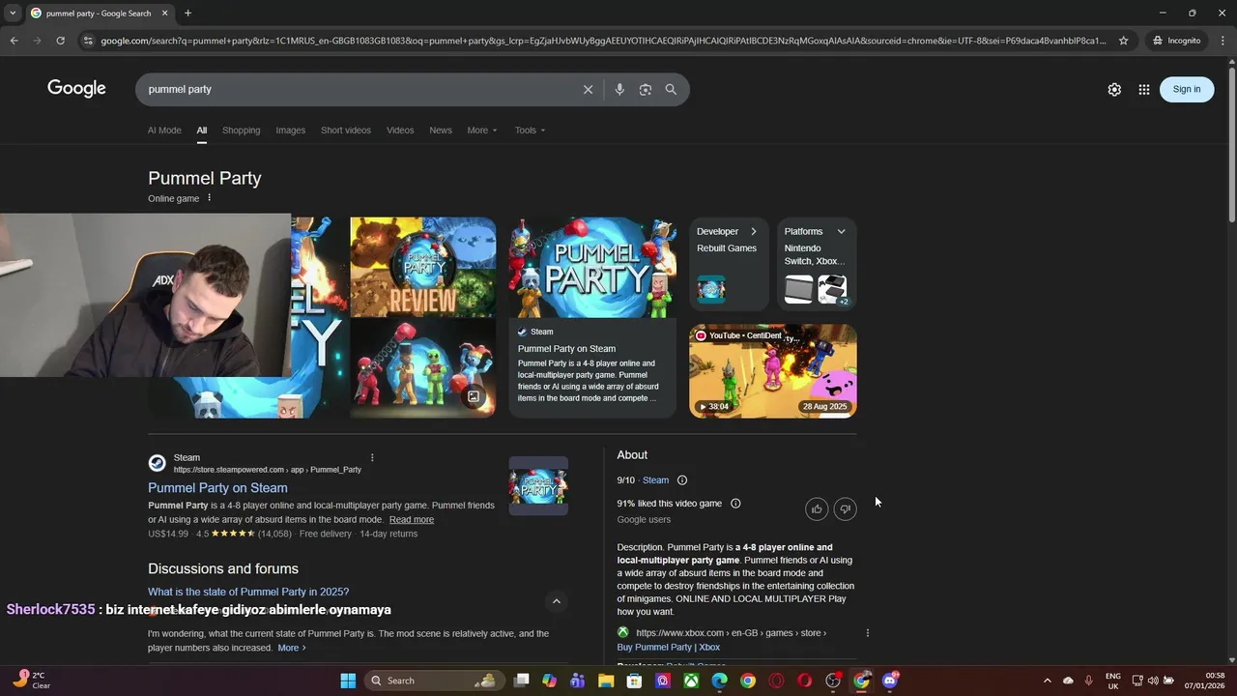Open the Pummel Party on Steam card
This screenshot has height=696, width=1237.
point(592,318)
